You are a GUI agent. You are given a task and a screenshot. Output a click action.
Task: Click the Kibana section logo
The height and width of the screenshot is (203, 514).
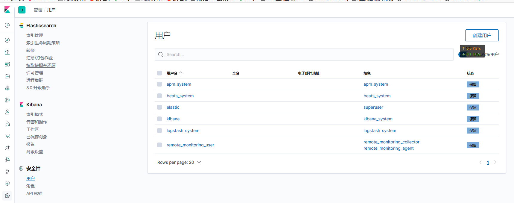click(22, 104)
